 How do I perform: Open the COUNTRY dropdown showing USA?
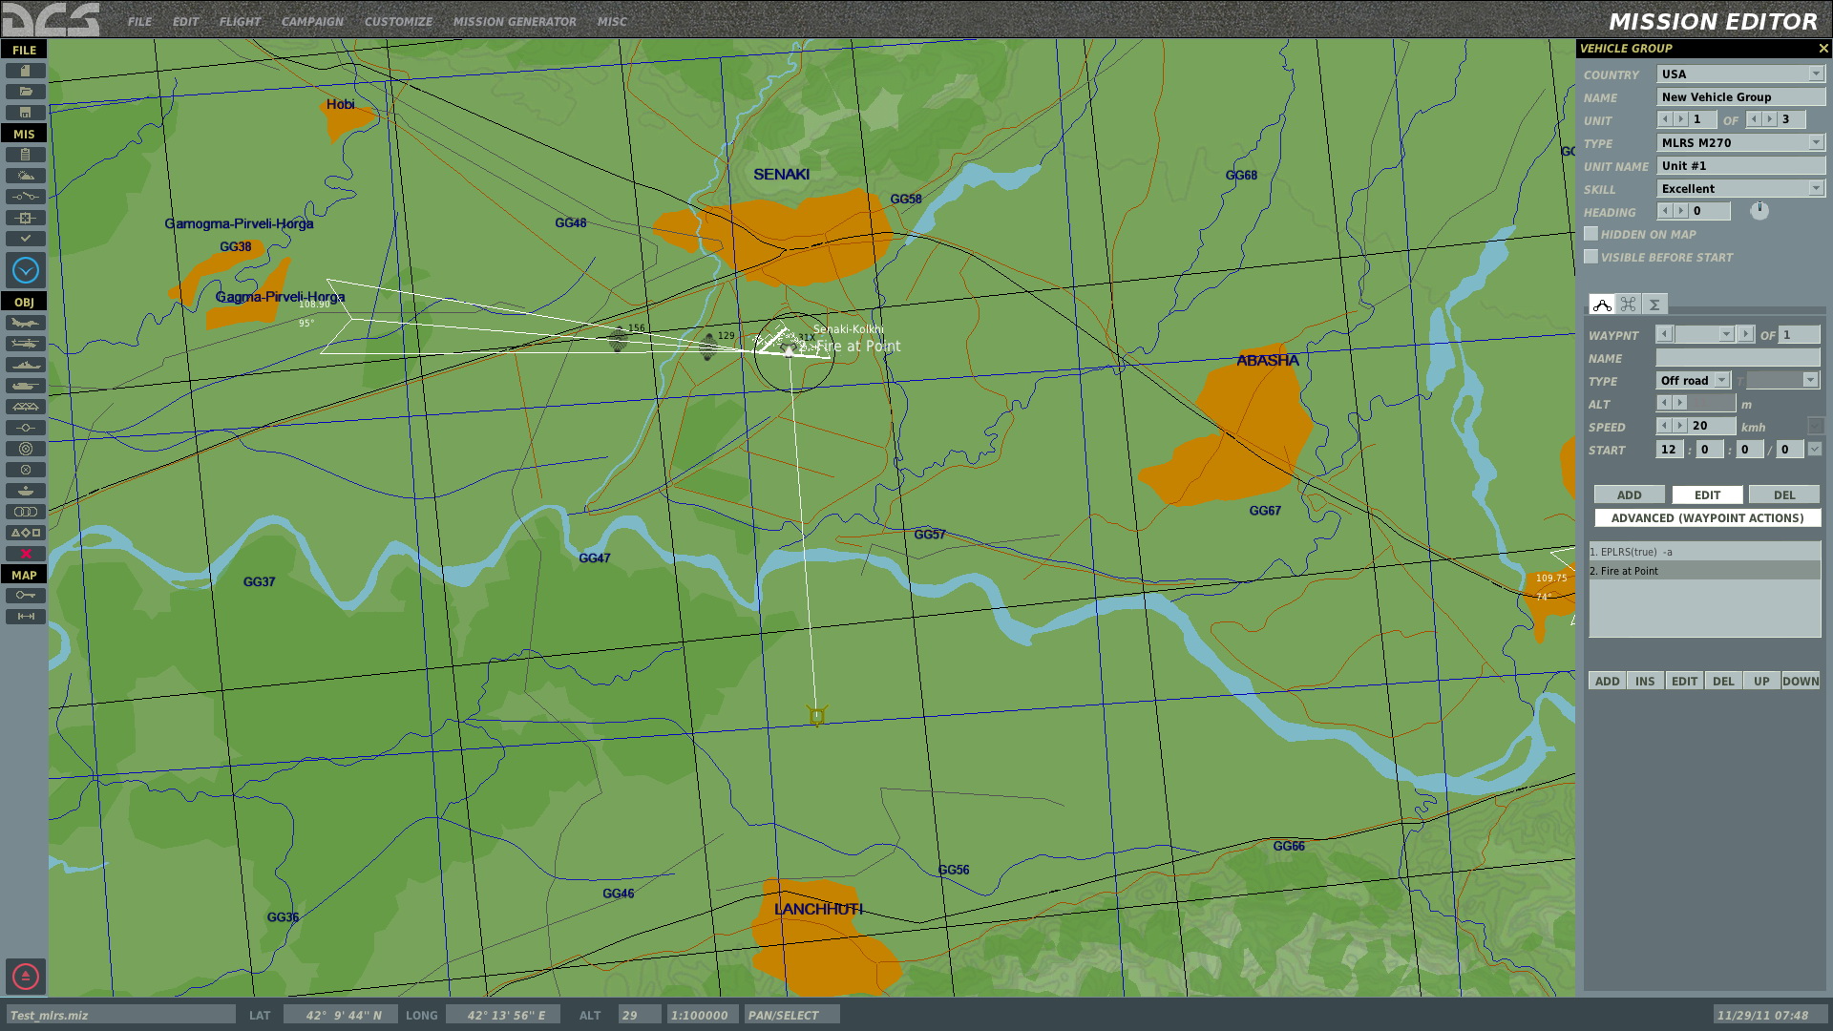coord(1741,74)
